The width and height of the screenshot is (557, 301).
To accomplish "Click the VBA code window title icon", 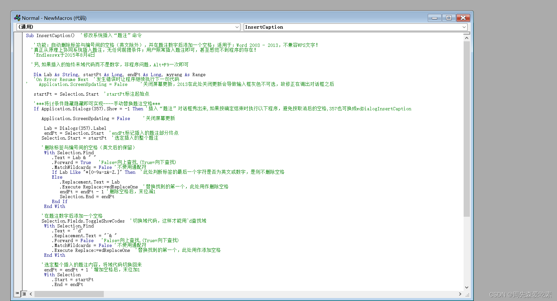I will pos(17,18).
